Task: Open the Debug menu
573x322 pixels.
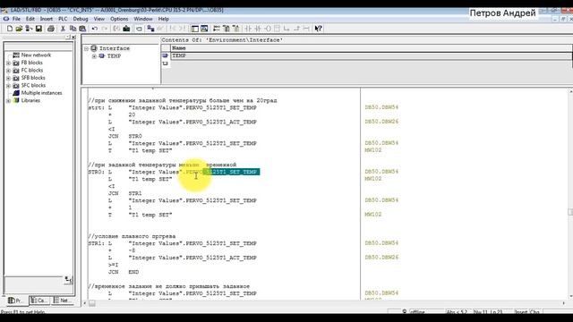Action: [x=81, y=19]
